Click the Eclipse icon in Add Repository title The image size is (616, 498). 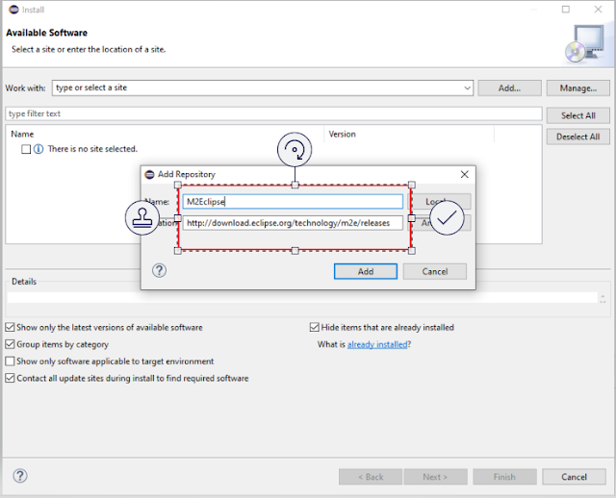(x=150, y=174)
